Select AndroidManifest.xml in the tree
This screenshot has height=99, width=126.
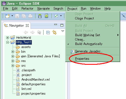[x=35, y=80]
